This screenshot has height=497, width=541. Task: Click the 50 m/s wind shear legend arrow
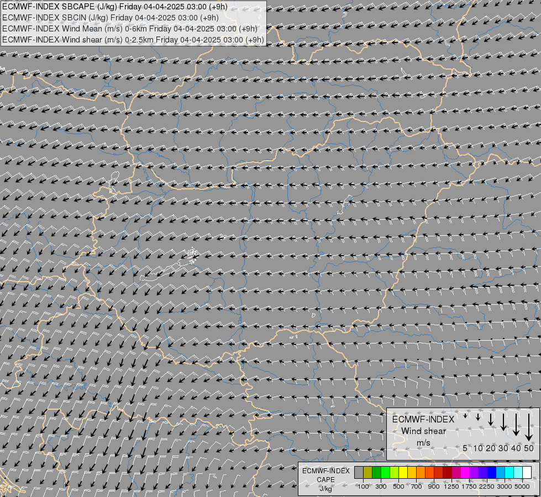[x=529, y=427]
